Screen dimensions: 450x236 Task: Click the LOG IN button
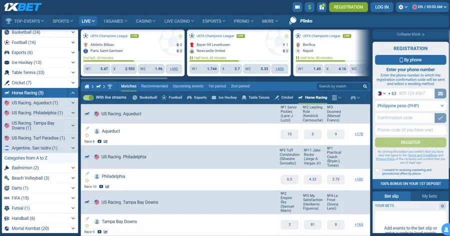click(x=382, y=7)
